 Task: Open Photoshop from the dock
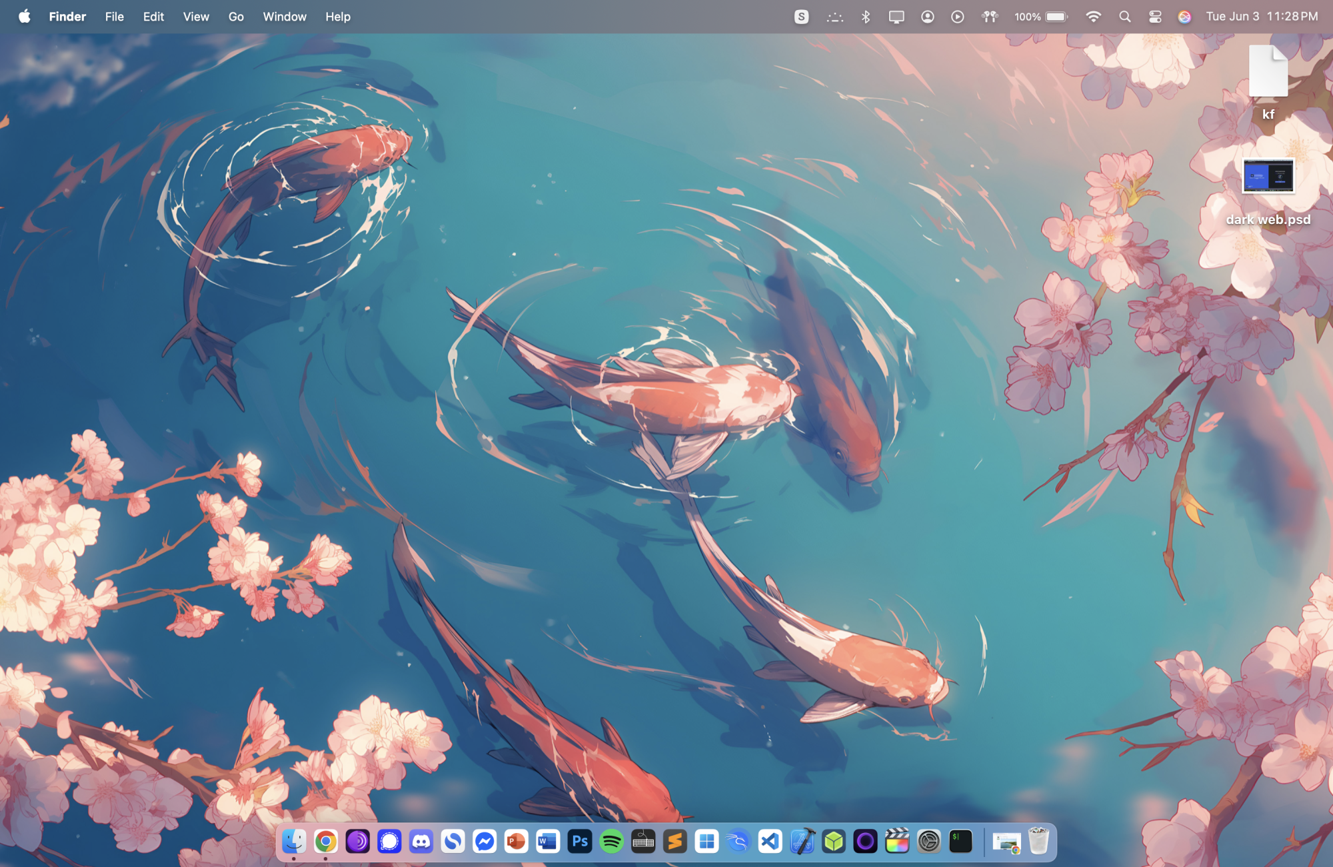point(580,842)
